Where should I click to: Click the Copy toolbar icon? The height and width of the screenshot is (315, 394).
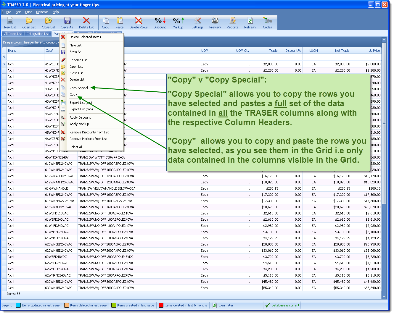(106, 20)
